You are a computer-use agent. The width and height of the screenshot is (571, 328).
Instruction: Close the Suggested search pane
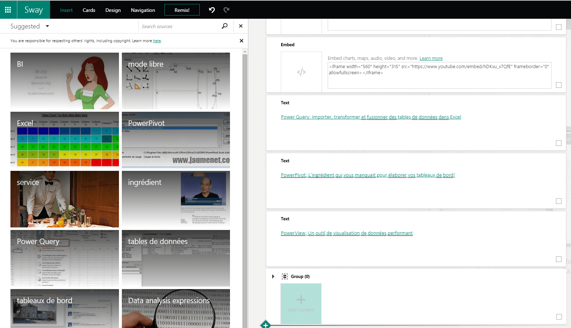coord(241,26)
